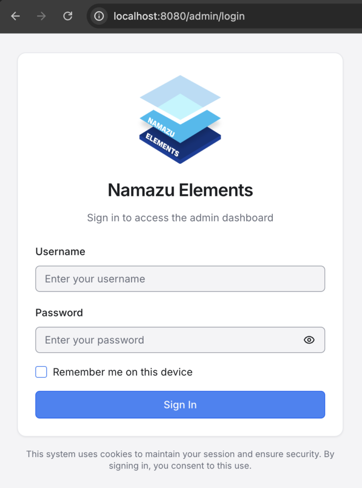The height and width of the screenshot is (488, 362).
Task: Enable the Remember me checkbox
Action: [x=41, y=372]
